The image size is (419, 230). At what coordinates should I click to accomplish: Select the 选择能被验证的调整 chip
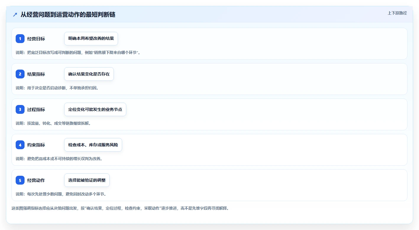[x=87, y=180]
